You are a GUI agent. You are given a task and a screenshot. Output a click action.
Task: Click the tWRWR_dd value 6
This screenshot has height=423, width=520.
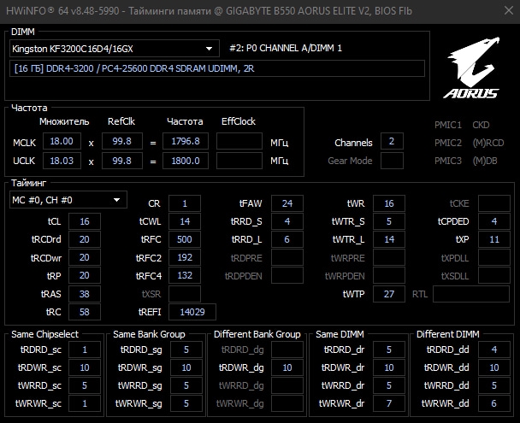click(x=494, y=403)
